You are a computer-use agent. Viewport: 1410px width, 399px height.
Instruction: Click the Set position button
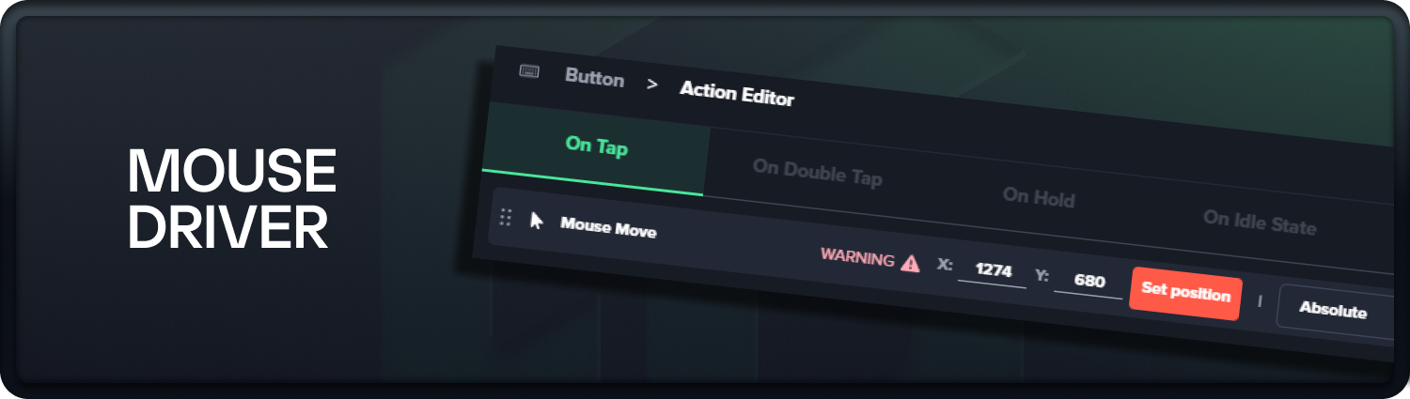coord(1185,293)
